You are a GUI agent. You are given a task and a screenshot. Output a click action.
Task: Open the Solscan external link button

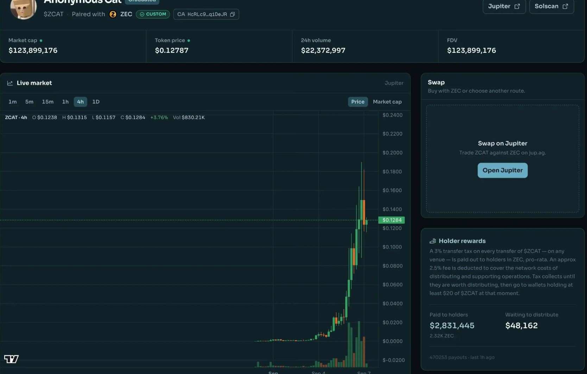551,6
